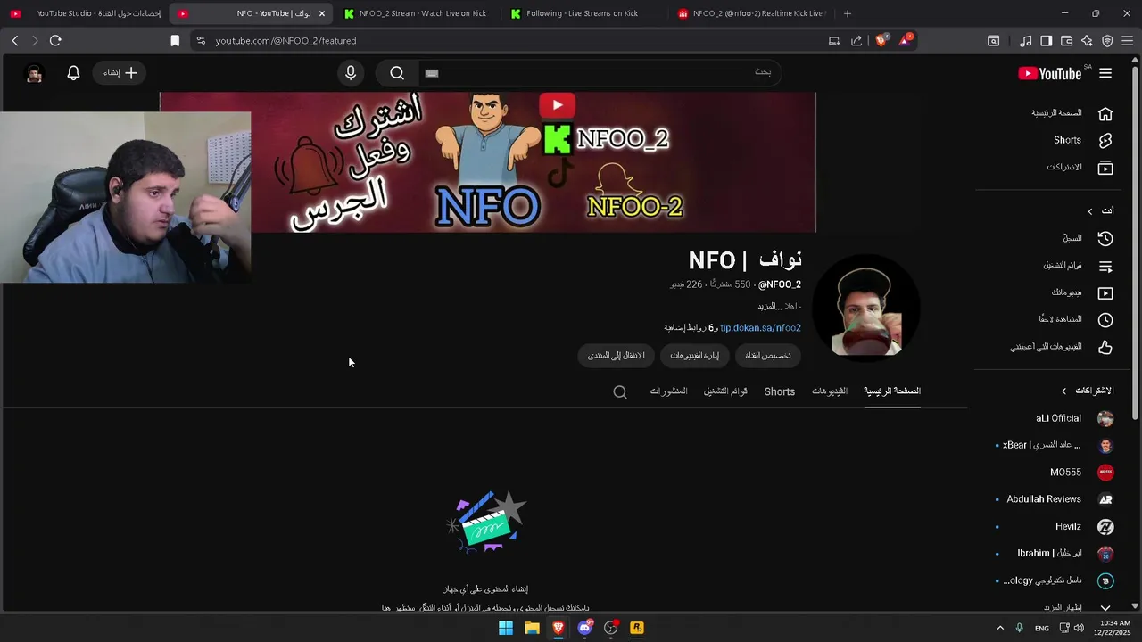Image resolution: width=1142 pixels, height=642 pixels.
Task: Open the Home page icon in sidebar
Action: [1105, 113]
